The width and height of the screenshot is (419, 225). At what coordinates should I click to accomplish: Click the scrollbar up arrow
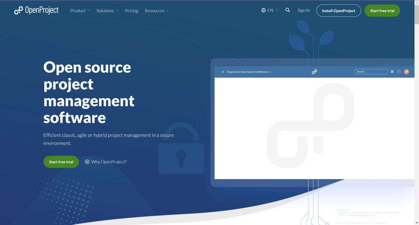[x=416, y=2]
